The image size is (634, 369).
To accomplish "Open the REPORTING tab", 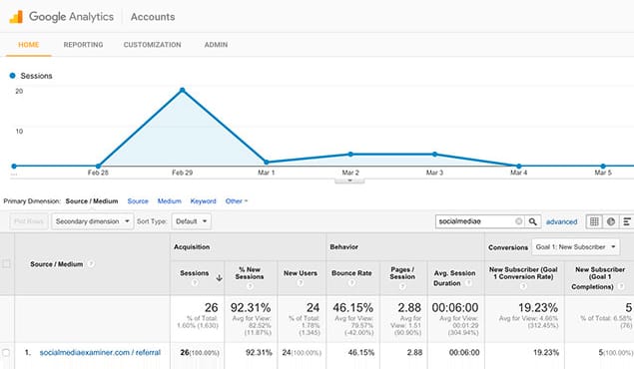I will pos(83,45).
